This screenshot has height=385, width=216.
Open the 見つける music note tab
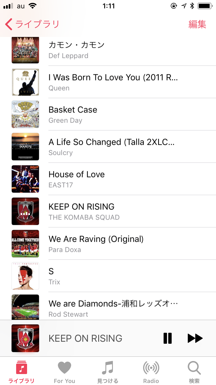(x=108, y=372)
